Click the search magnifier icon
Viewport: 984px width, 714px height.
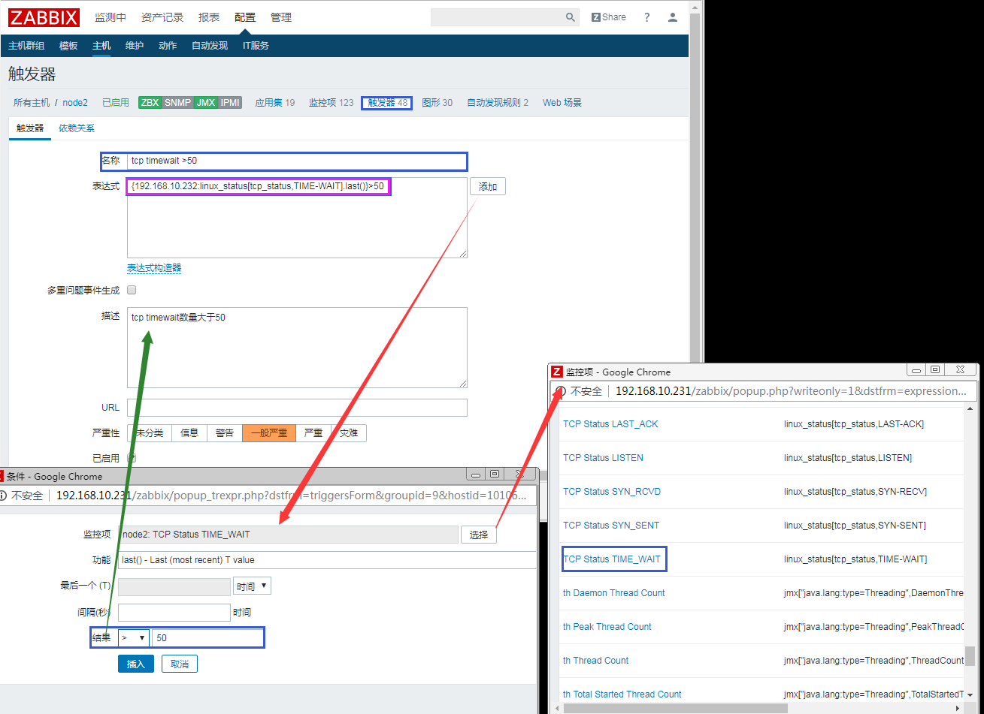click(x=571, y=17)
